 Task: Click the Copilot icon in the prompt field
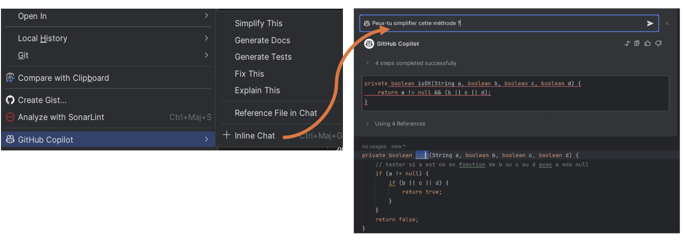pyautogui.click(x=367, y=24)
